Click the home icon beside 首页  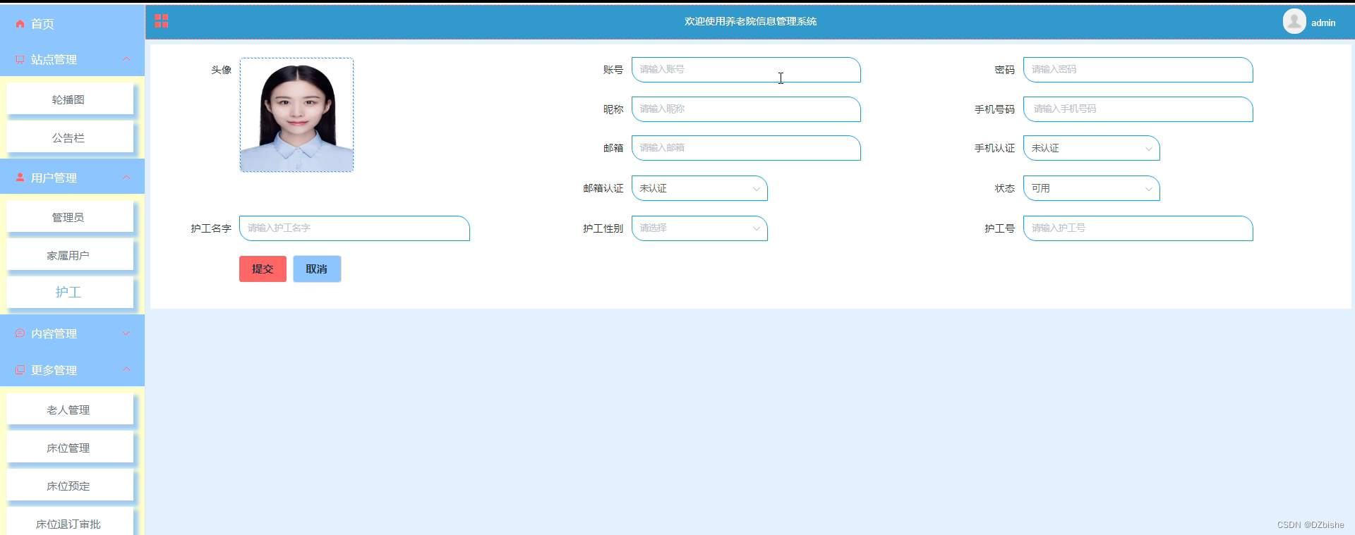20,24
